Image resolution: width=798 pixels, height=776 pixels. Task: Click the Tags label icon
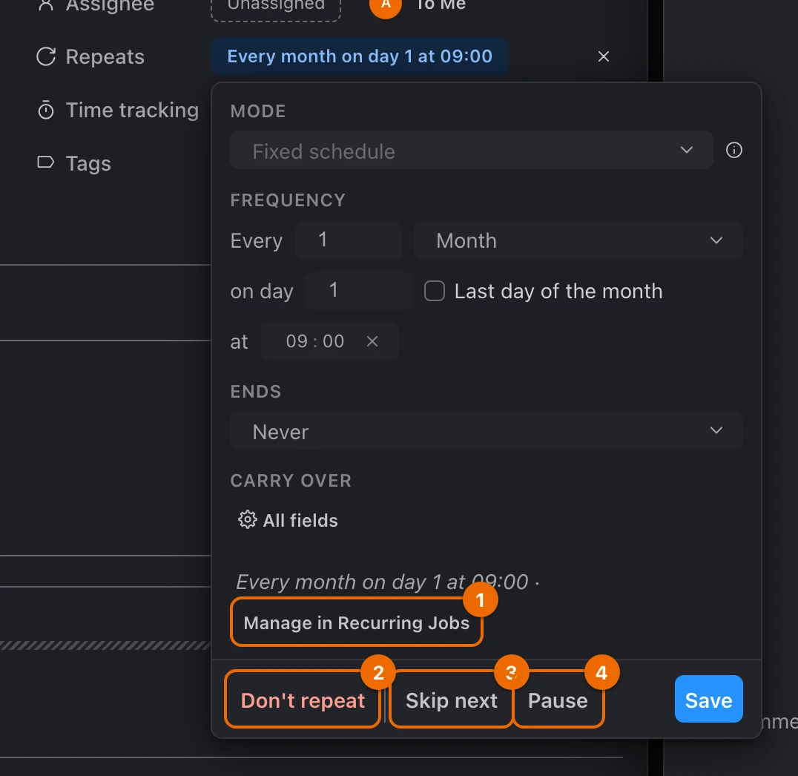tap(46, 162)
